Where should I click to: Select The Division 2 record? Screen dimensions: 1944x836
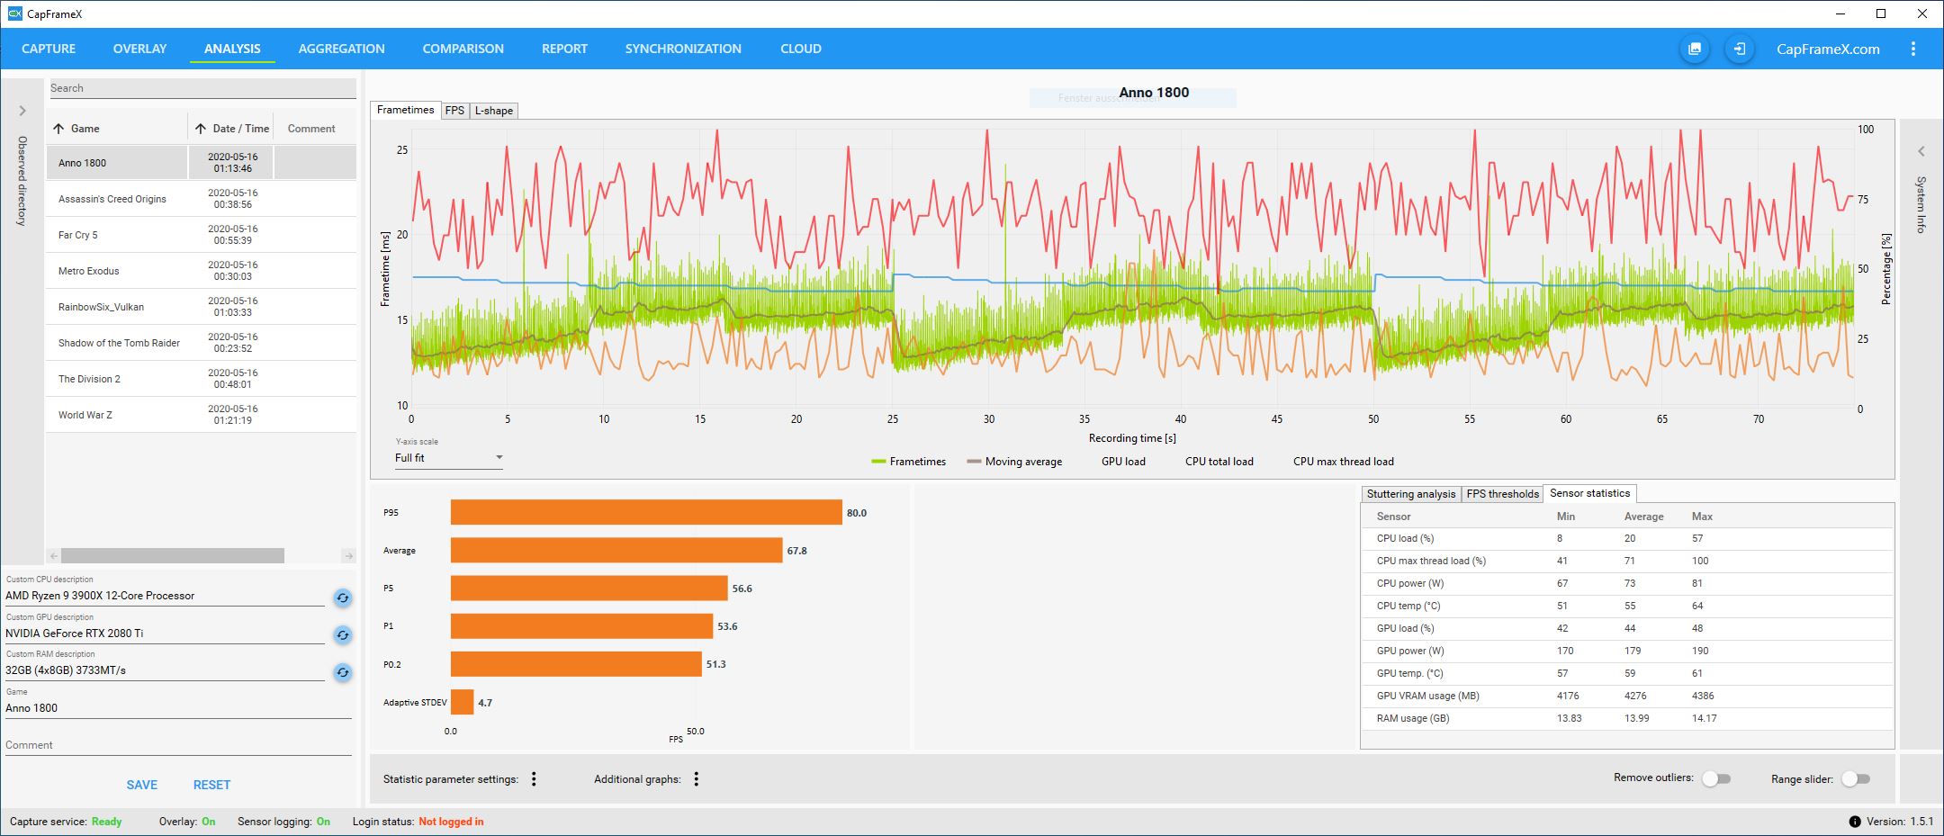(x=201, y=379)
